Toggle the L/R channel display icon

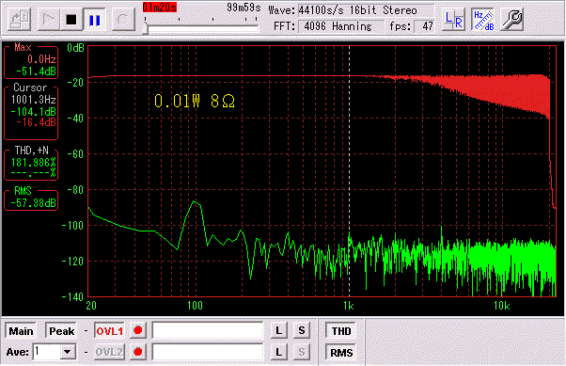(453, 20)
